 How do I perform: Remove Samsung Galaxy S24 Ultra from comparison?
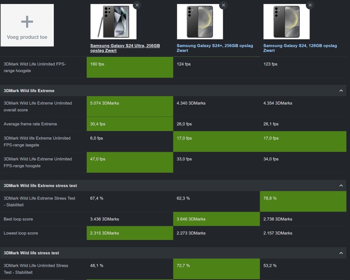click(x=137, y=5)
